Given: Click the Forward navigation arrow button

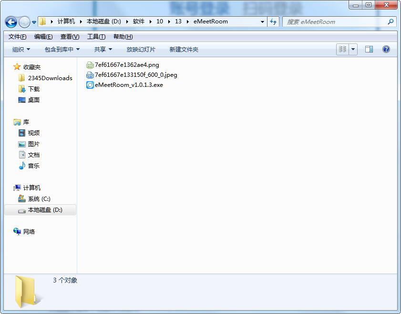Looking at the screenshot, I should [24, 22].
